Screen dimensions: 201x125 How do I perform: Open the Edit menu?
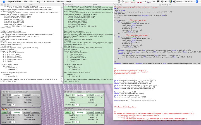31,2
